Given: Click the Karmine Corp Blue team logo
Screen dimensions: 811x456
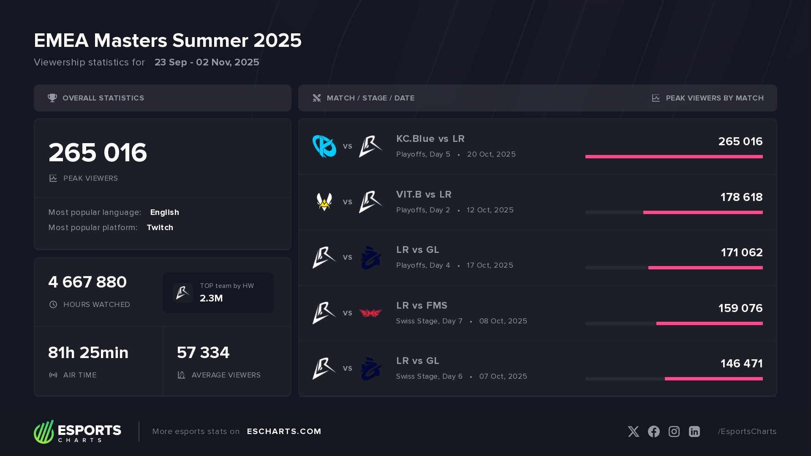Looking at the screenshot, I should (x=324, y=146).
